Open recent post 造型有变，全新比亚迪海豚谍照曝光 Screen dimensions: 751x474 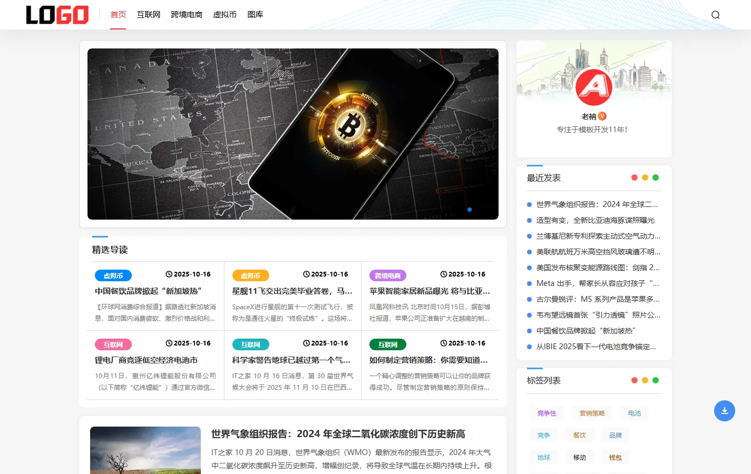click(x=596, y=220)
